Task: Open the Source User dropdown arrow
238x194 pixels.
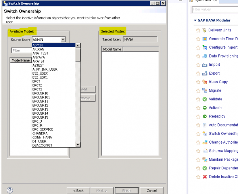Action: [x=63, y=40]
